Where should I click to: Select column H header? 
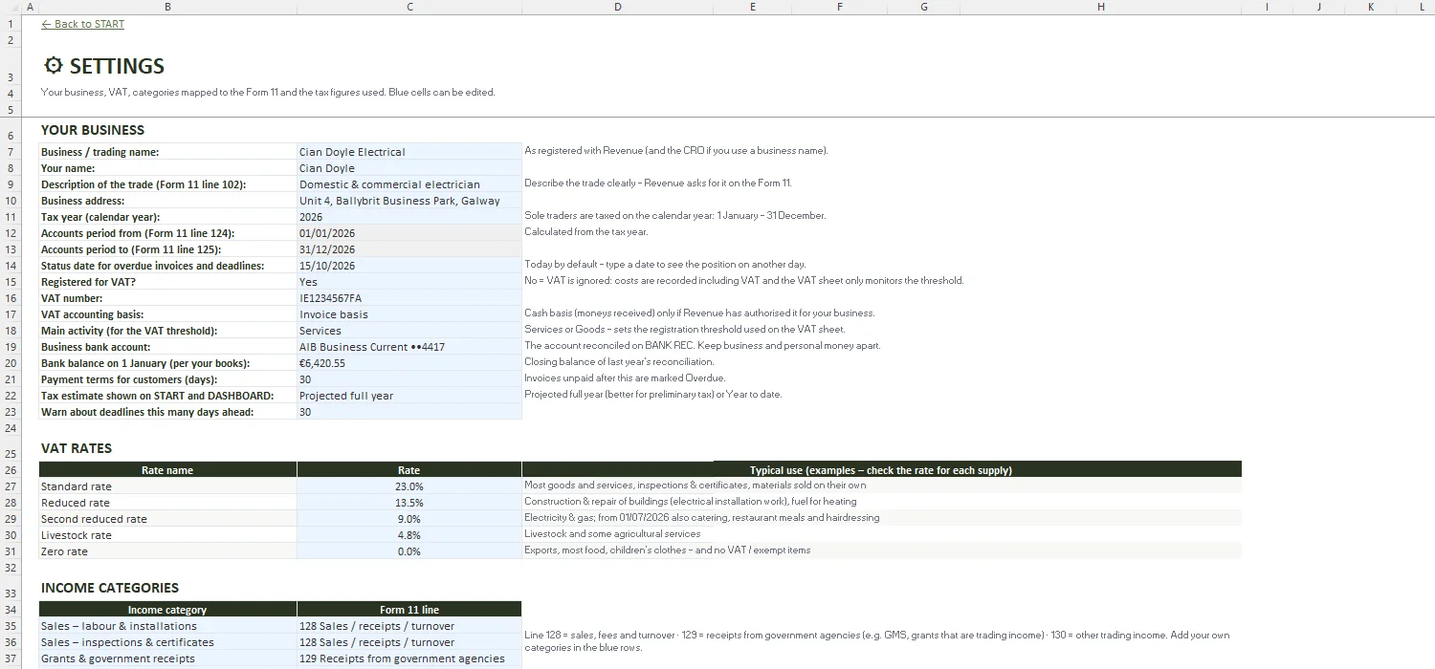coord(1101,7)
